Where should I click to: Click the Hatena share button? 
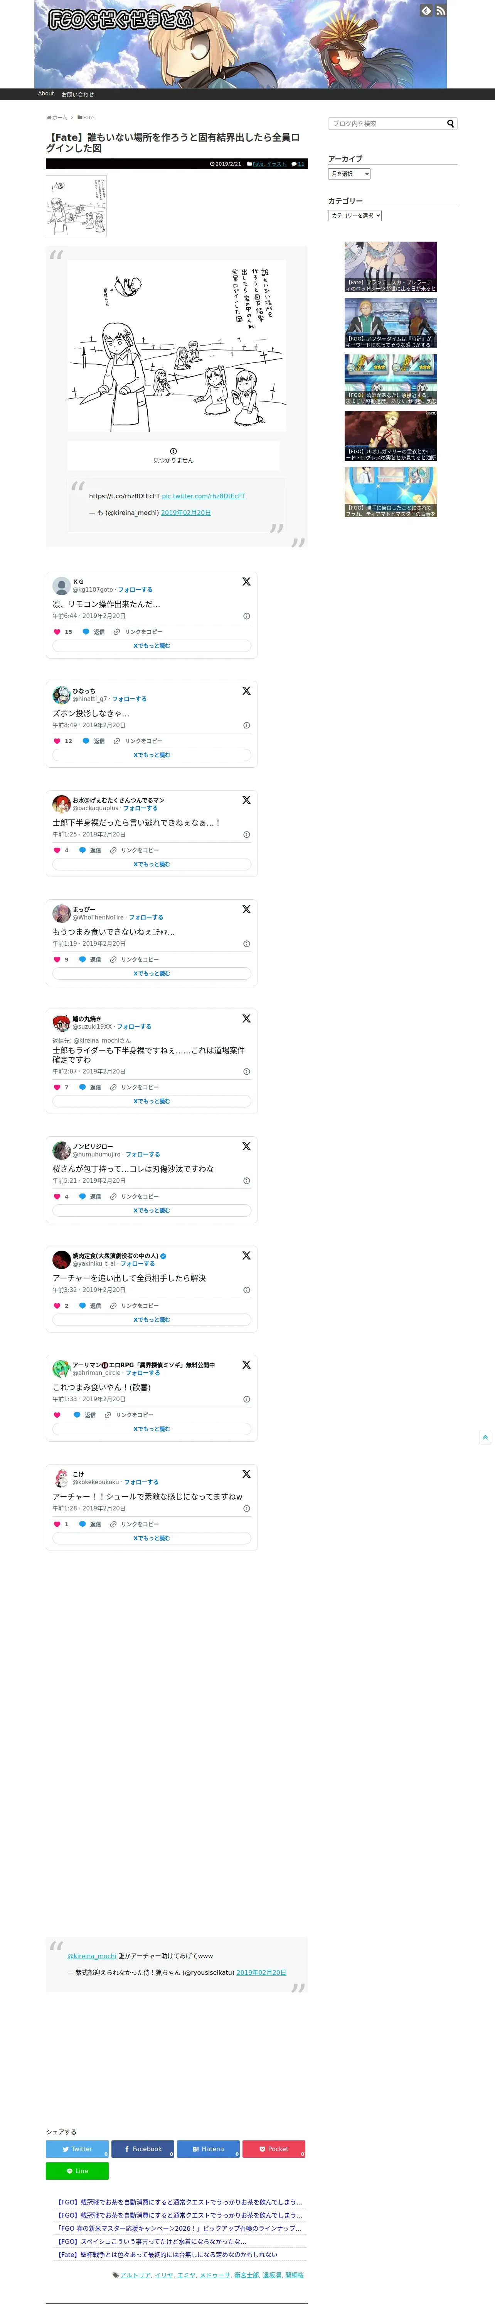(x=209, y=2149)
